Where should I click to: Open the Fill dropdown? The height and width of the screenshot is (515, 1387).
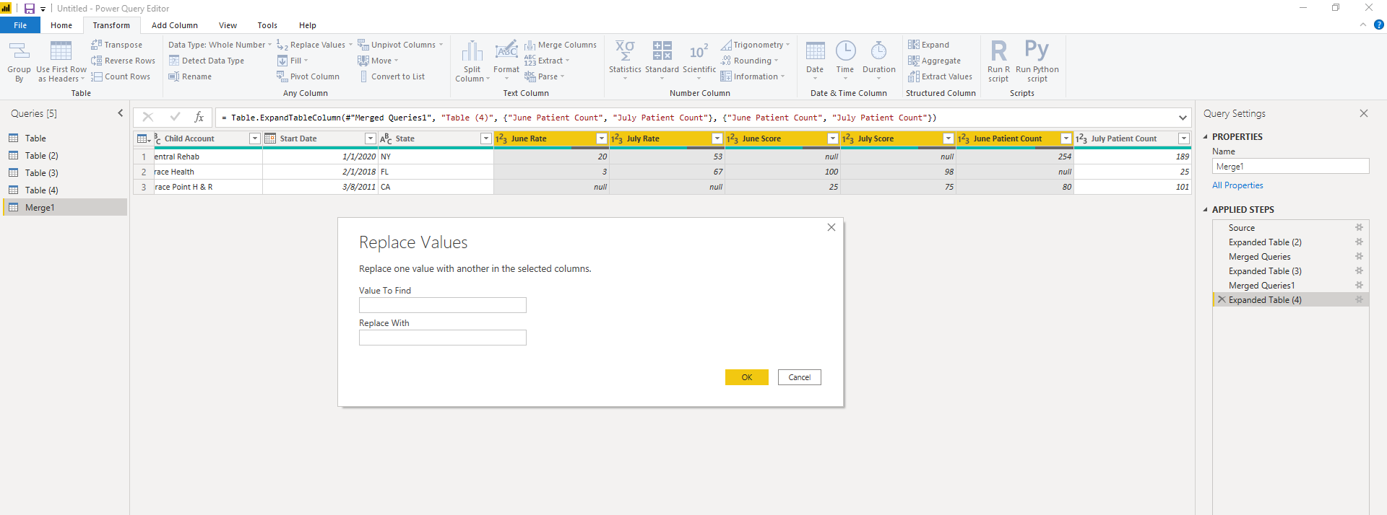[x=293, y=61]
